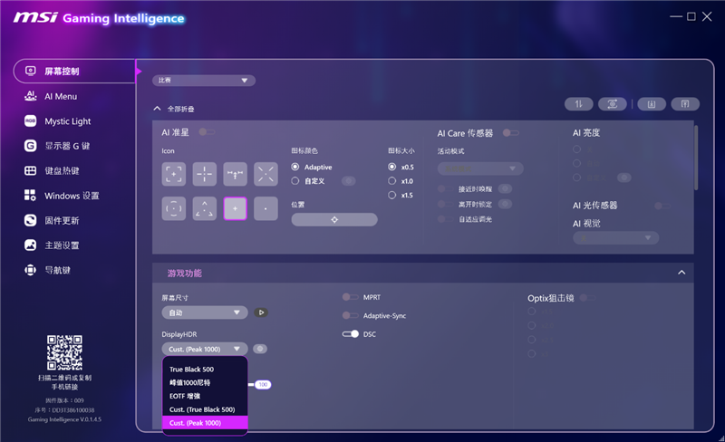Choose Cust. (True Black 500) option
The image size is (725, 442).
pyautogui.click(x=205, y=409)
